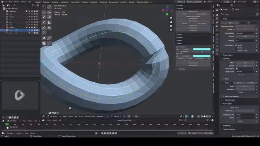Image resolution: width=260 pixels, height=146 pixels.
Task: Select the Cursor tool in toolbar
Action: tap(49, 7)
